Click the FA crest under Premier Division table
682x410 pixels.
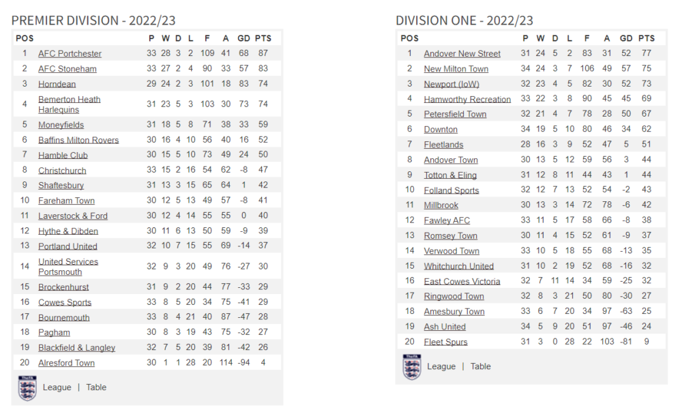27,387
